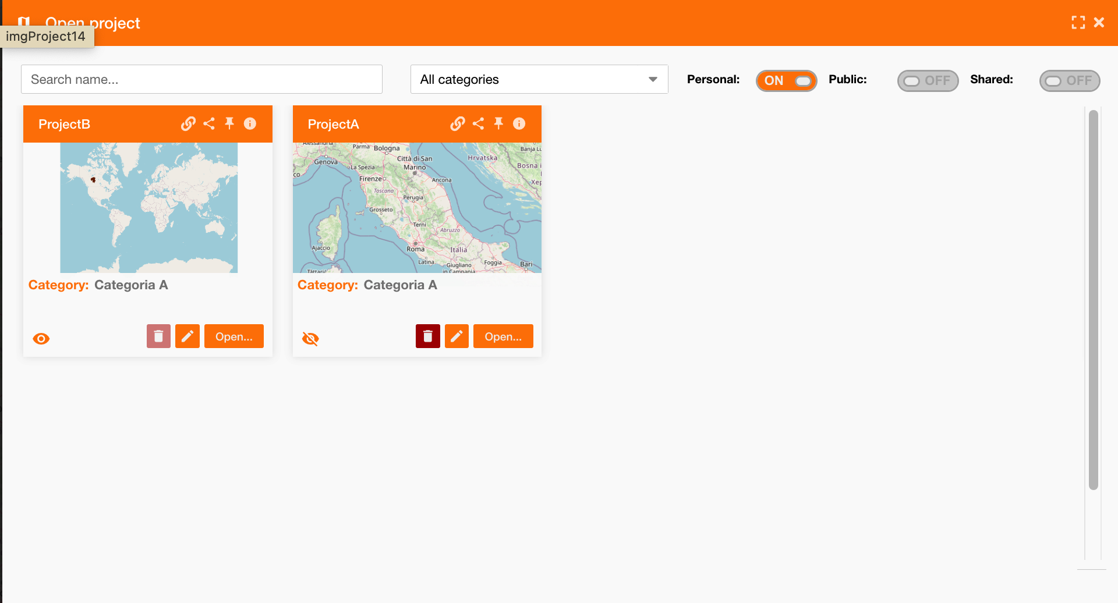Click ProjectA Italy map thumbnail

tap(417, 208)
